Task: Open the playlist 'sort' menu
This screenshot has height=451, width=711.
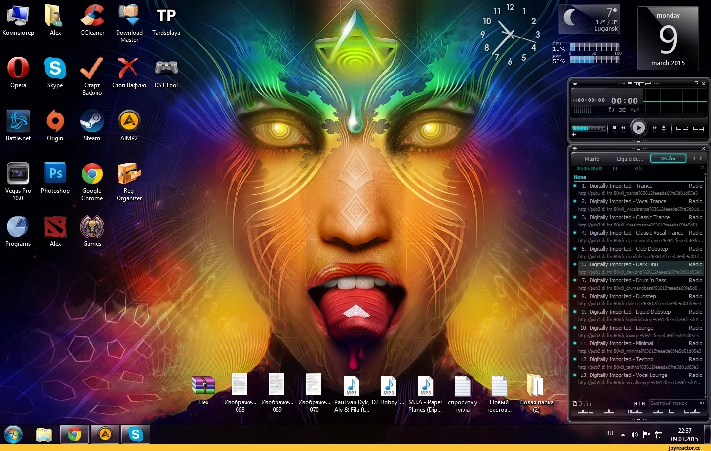Action: pos(663,411)
